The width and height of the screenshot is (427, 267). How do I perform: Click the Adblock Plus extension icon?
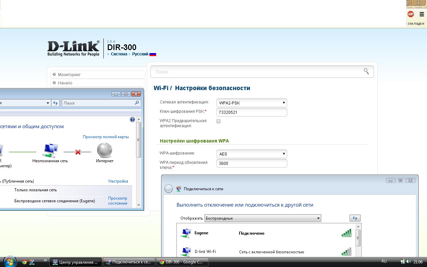point(411,14)
